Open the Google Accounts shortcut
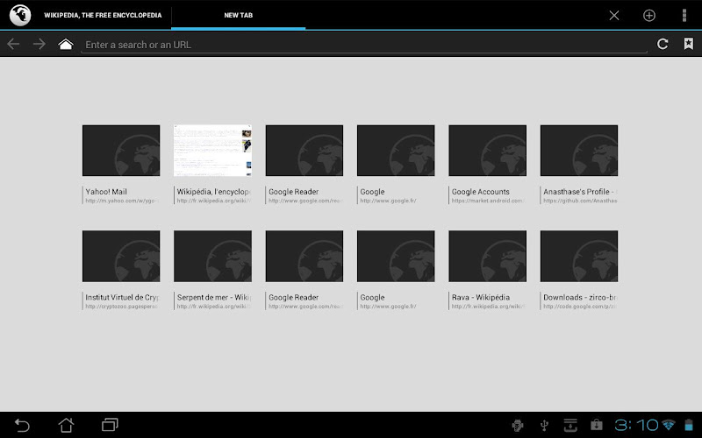The width and height of the screenshot is (702, 438). [487, 151]
